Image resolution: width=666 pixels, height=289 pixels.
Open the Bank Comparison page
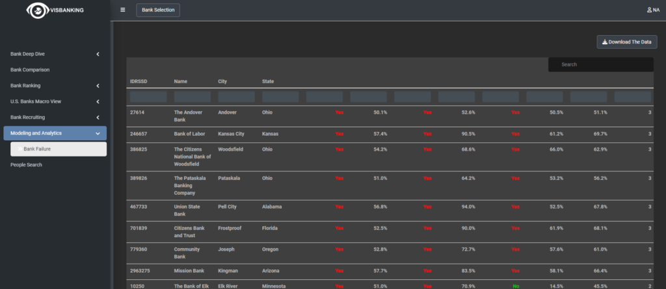30,69
